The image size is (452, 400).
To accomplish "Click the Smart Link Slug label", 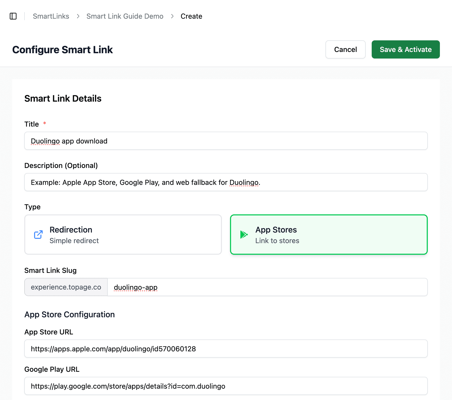I will point(51,270).
